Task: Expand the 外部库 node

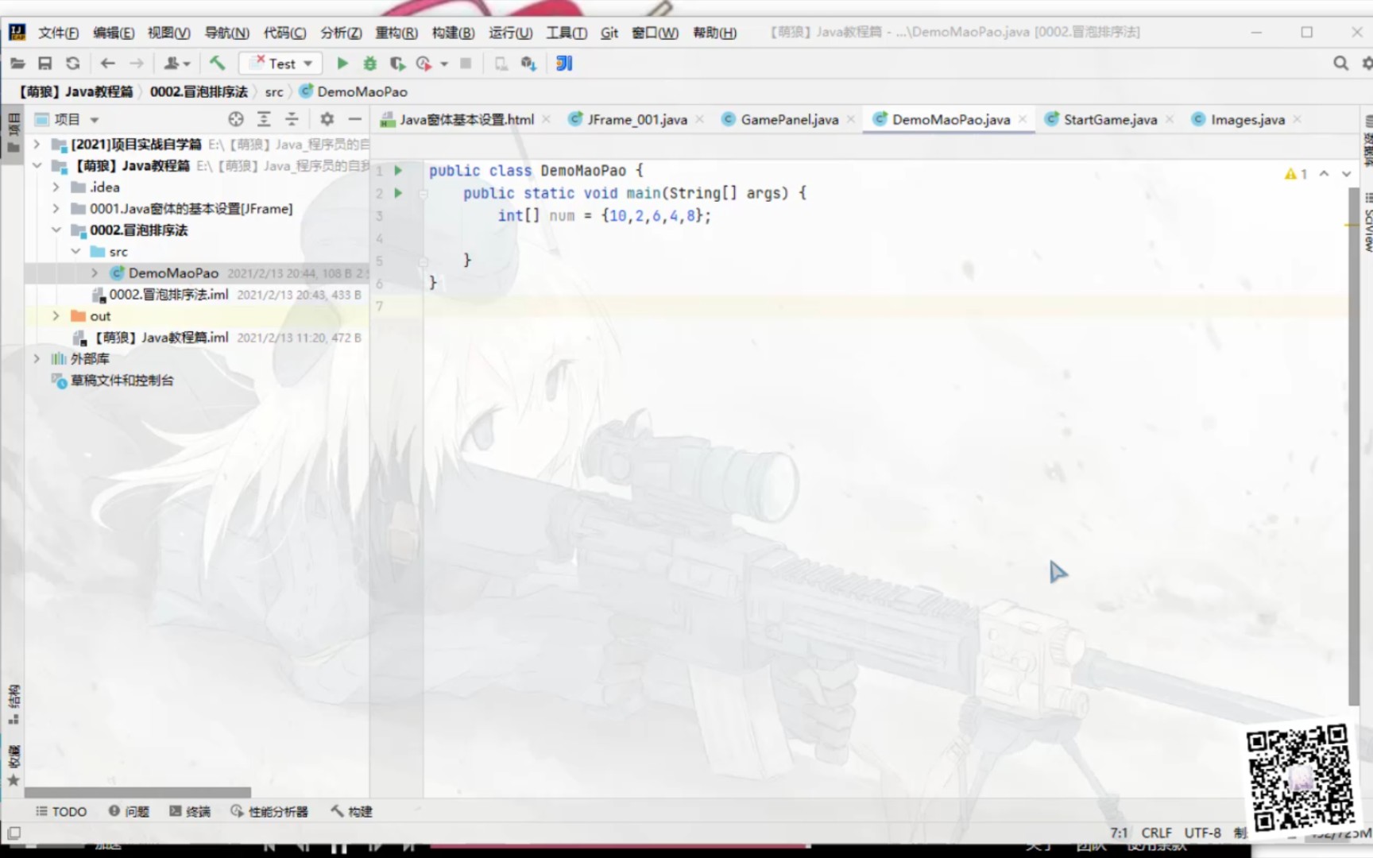Action: pos(37,358)
